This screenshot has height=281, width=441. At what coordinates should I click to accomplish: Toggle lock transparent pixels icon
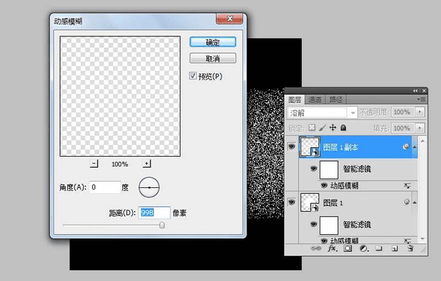tap(312, 128)
